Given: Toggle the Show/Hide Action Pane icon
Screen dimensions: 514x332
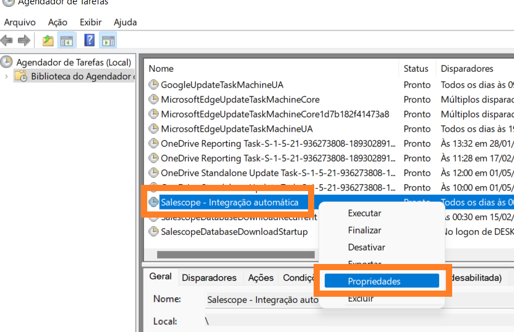Looking at the screenshot, I should click(x=108, y=41).
